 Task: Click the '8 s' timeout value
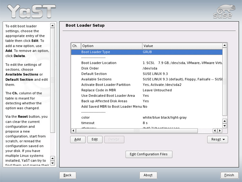(x=145, y=123)
